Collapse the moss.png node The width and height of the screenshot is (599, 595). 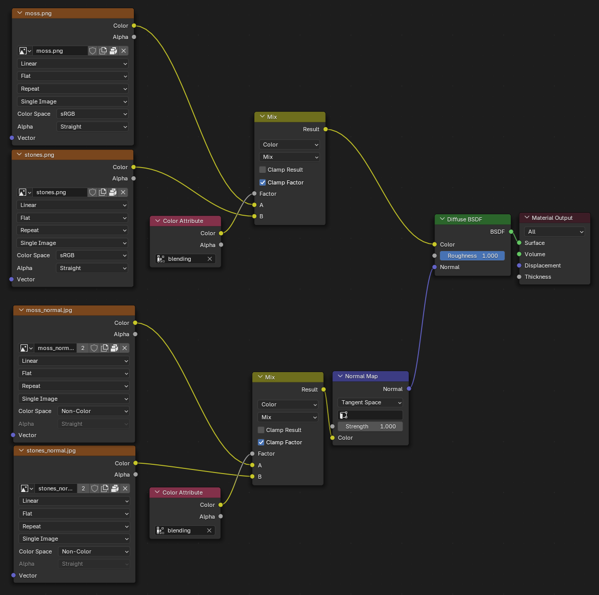pyautogui.click(x=19, y=13)
